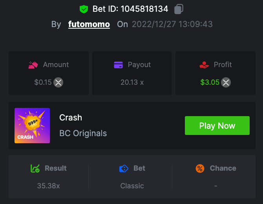Image resolution: width=263 pixels, height=204 pixels.
Task: Click the Amount money bag icon
Action: [x=33, y=65]
